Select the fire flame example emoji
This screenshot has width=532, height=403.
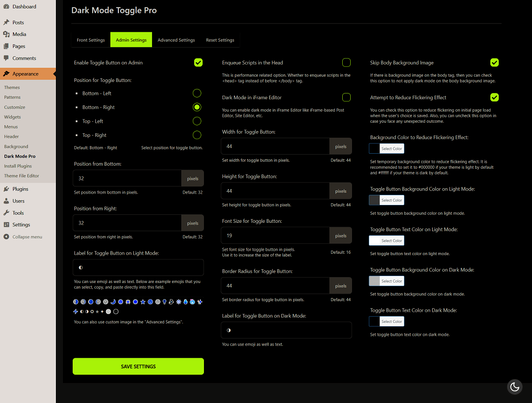(185, 302)
